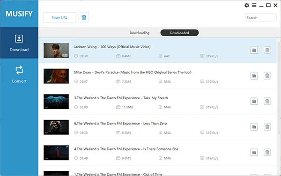The height and width of the screenshot is (176, 281).
Task: Switch to the Downloading tab
Action: click(x=140, y=33)
